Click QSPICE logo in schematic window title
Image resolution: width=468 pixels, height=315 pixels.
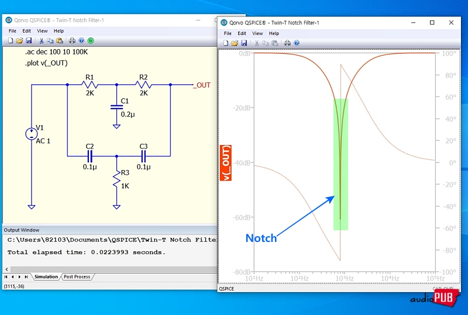(9, 20)
